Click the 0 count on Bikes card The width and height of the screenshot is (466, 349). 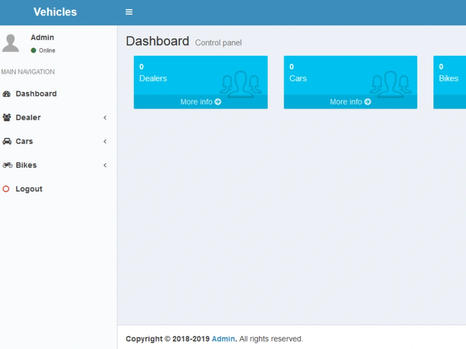(441, 67)
